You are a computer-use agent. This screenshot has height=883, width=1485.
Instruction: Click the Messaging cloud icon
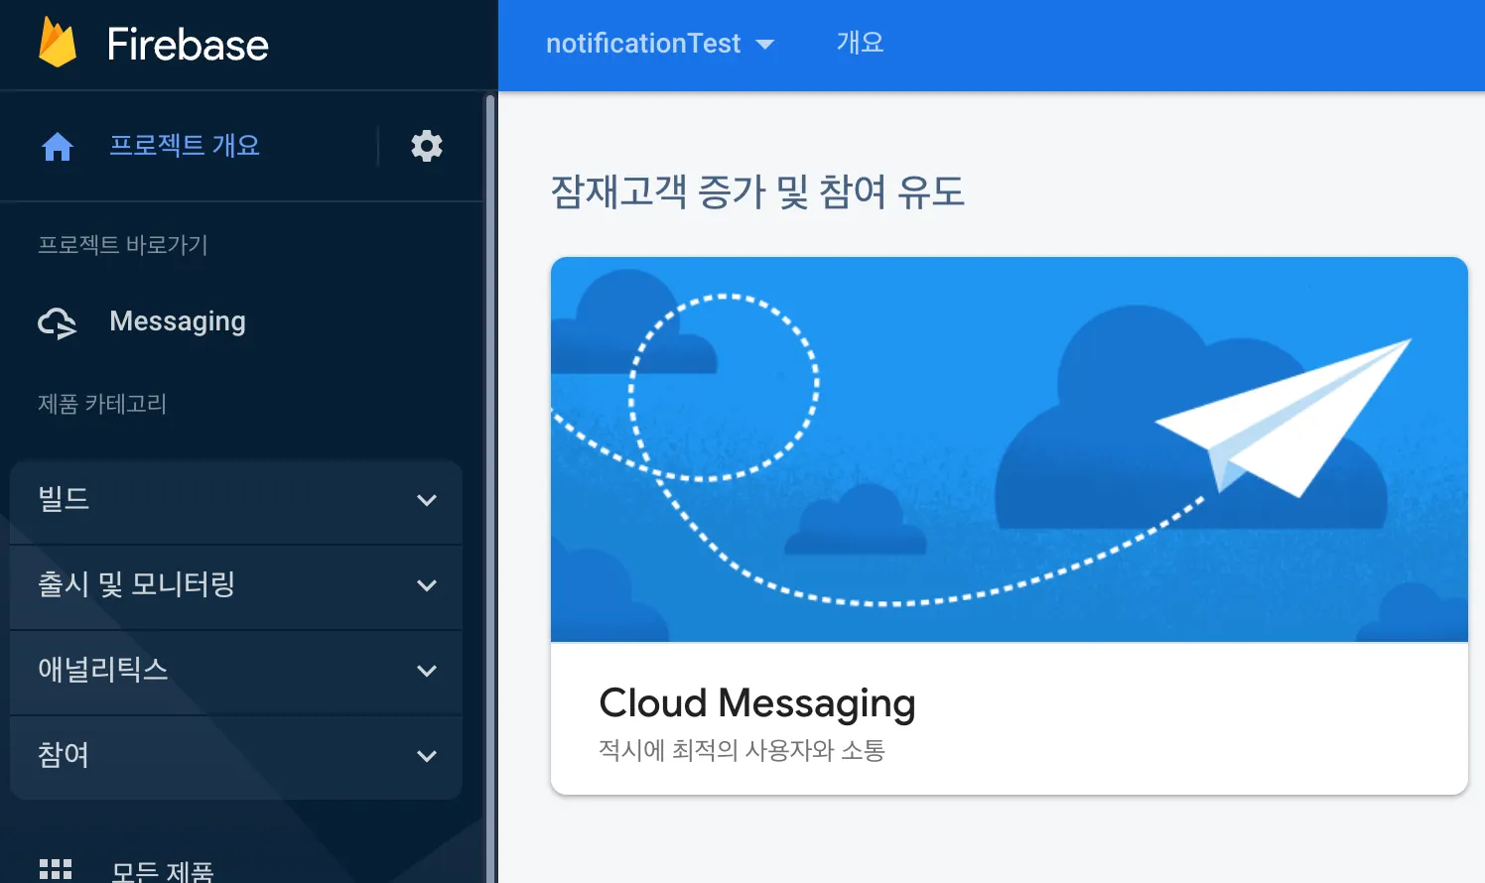click(58, 322)
